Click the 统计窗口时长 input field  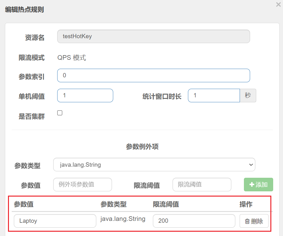[x=214, y=96]
